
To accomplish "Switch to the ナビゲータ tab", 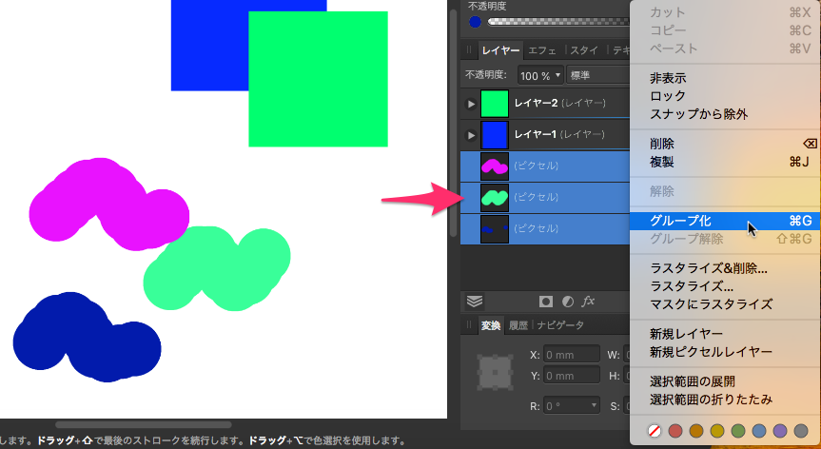I will [560, 325].
